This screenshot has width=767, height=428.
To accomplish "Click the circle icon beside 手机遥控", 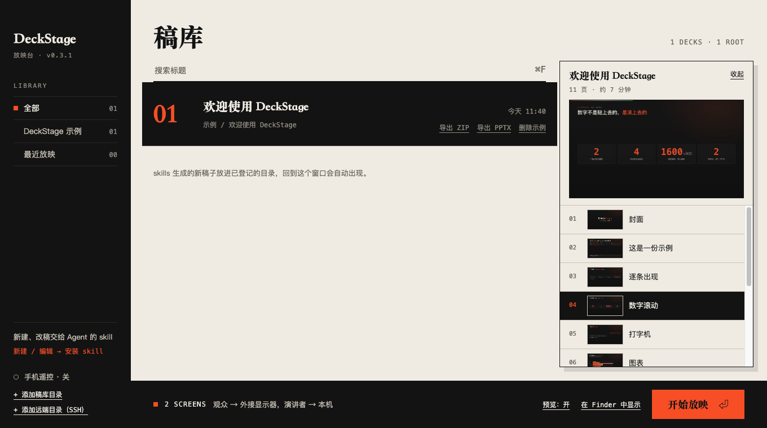I will coord(16,377).
